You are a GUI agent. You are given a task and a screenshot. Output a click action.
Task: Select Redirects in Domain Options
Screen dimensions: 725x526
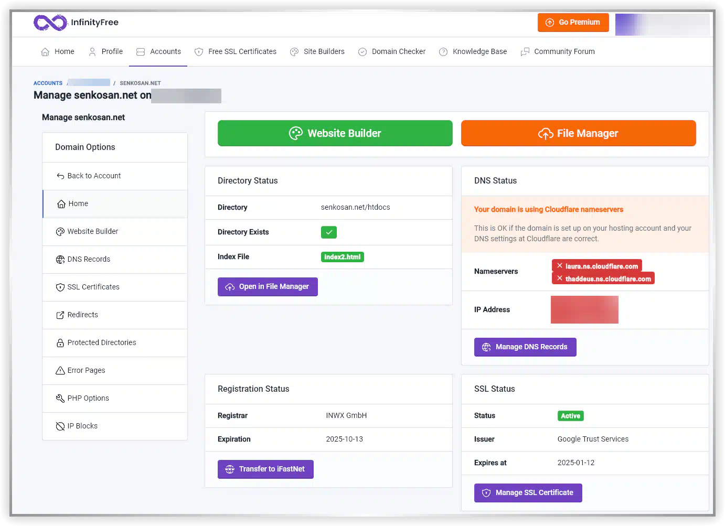coord(115,315)
